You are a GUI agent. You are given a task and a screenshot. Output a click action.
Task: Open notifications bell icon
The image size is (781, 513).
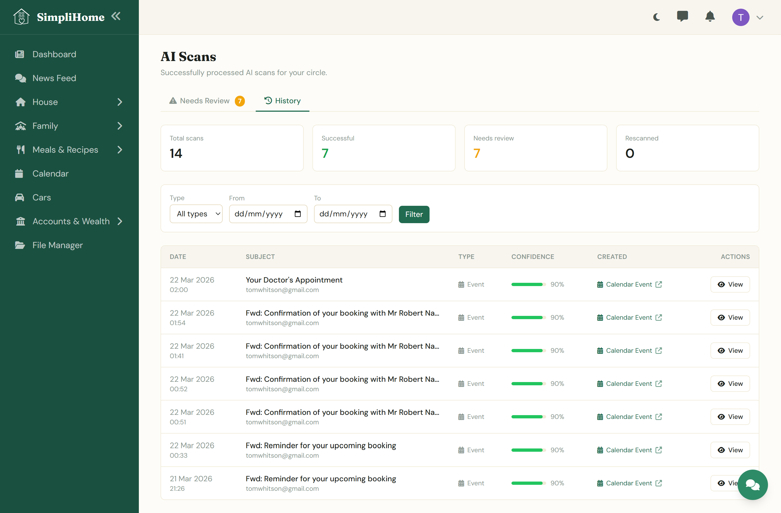710,16
